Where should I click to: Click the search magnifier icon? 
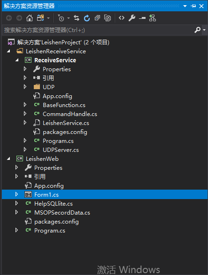coord(197,30)
